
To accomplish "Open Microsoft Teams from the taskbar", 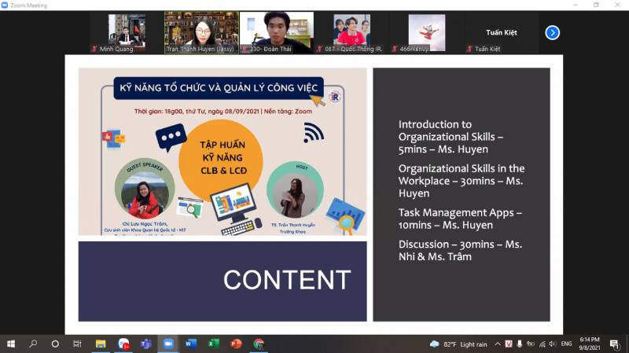I will coord(145,344).
